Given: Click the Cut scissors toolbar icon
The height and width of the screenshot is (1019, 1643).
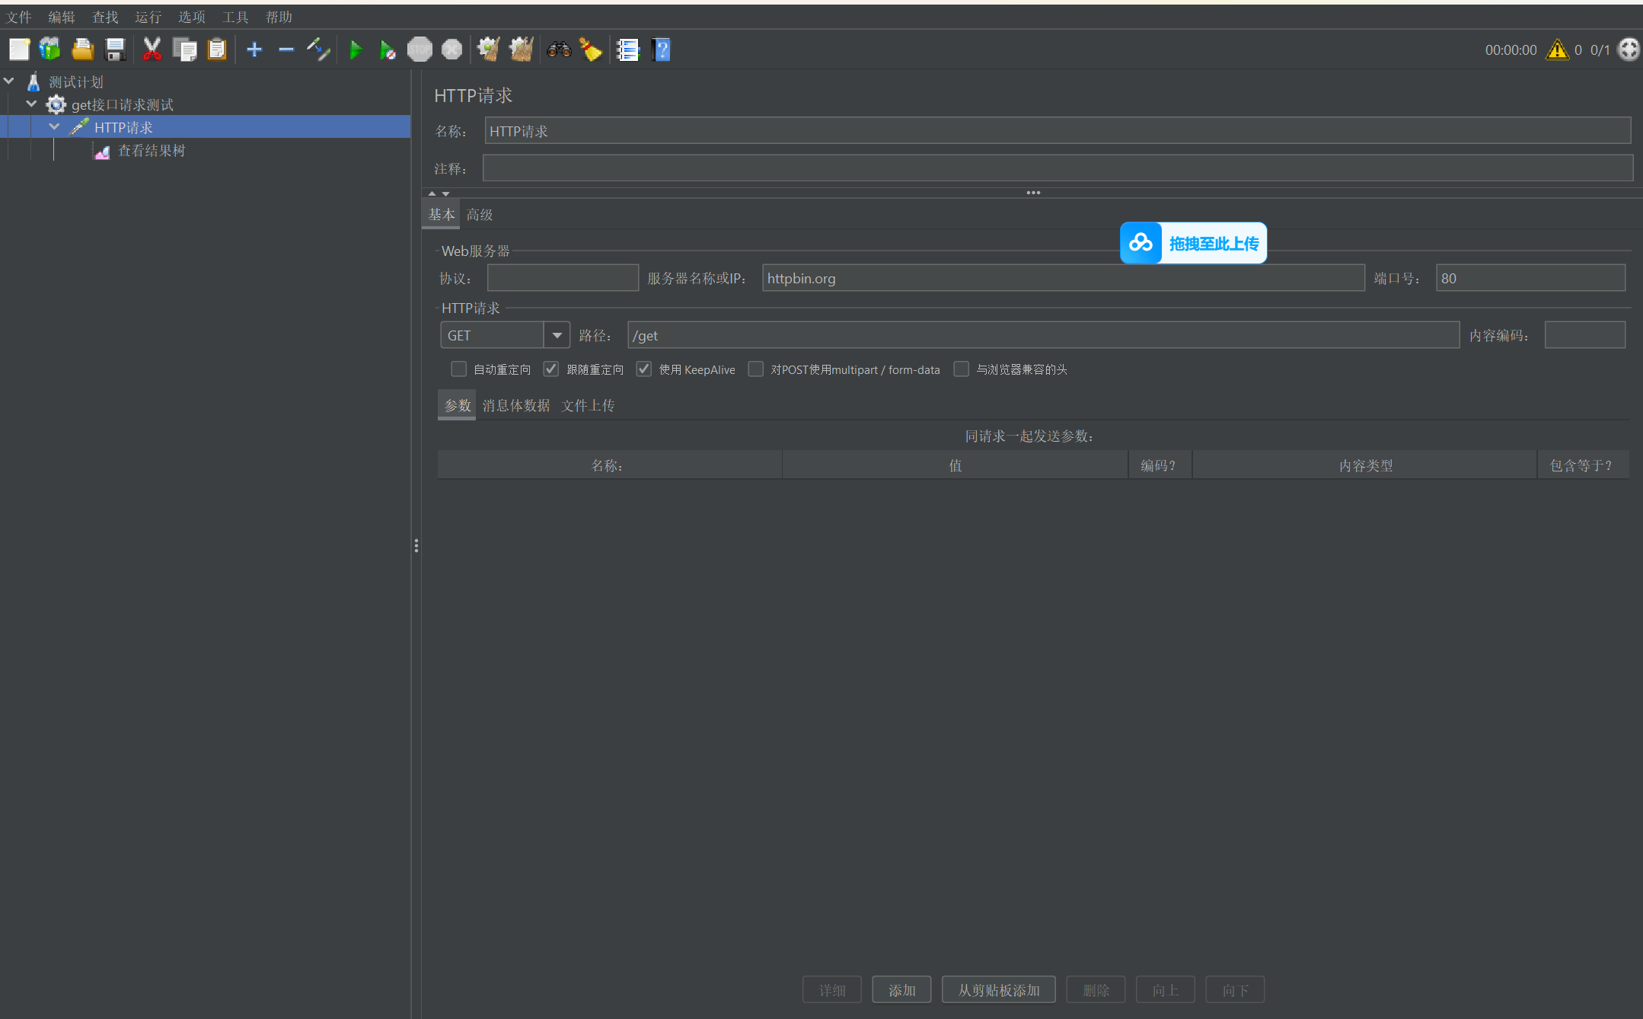Looking at the screenshot, I should 152,50.
